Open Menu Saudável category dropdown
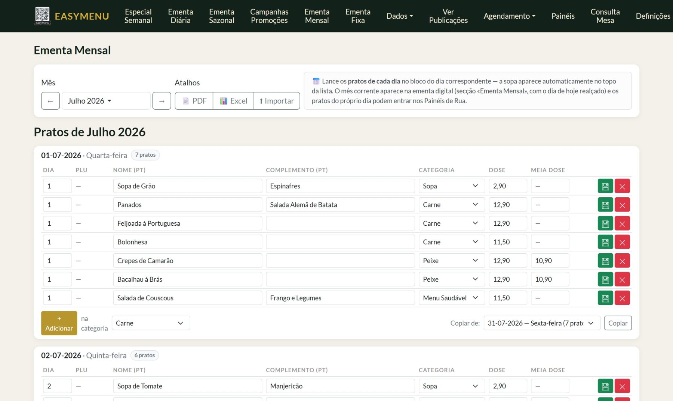Screen dimensions: 673x401 point(452,298)
